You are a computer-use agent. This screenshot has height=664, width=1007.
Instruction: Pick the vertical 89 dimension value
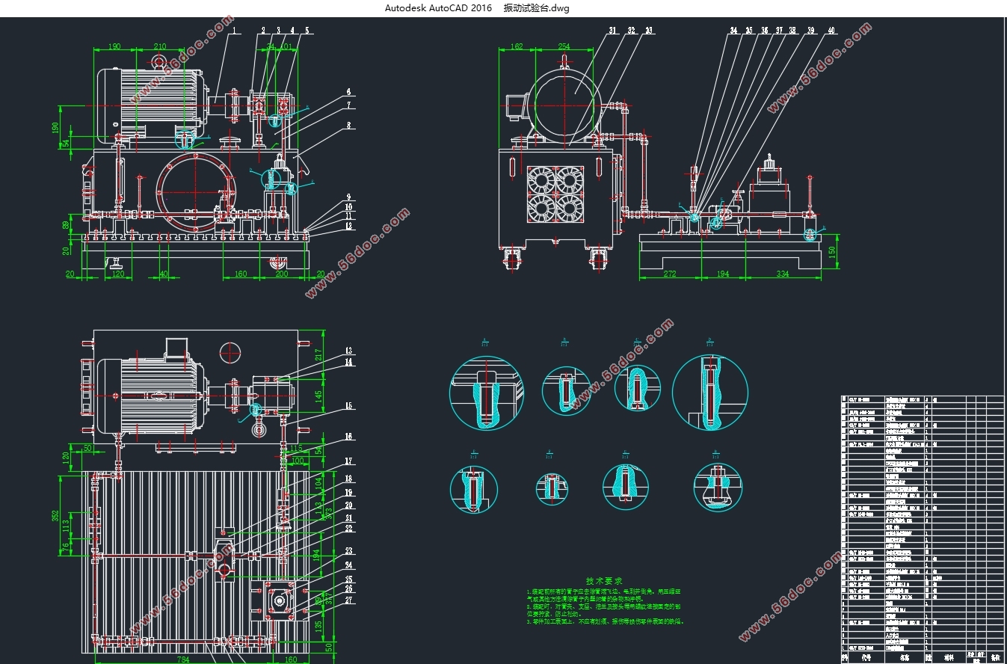[x=65, y=224]
